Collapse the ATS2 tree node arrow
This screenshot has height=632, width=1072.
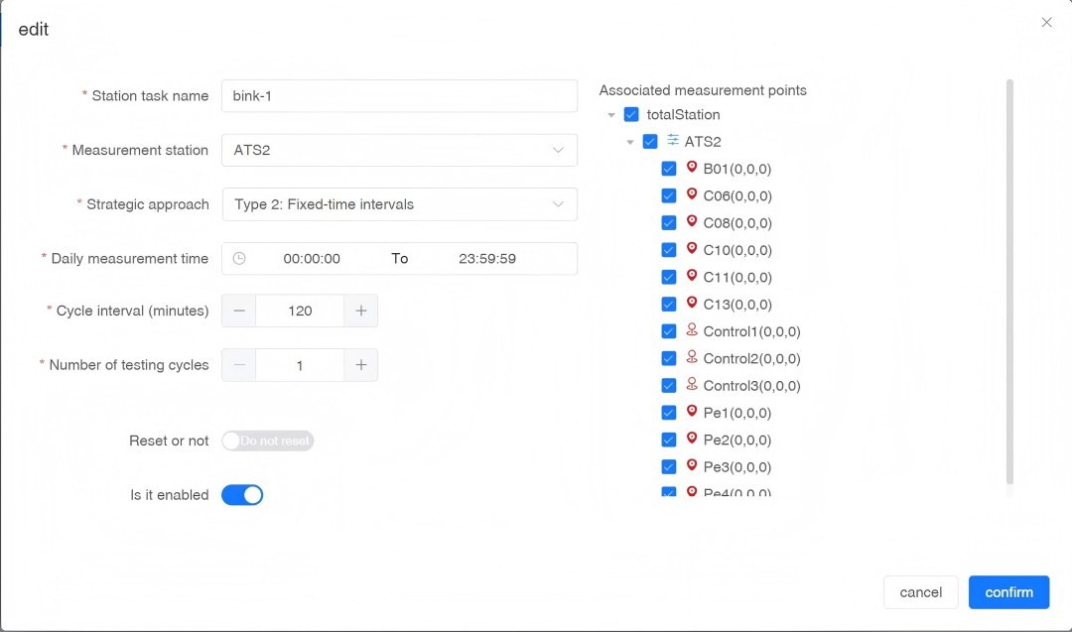tap(630, 142)
